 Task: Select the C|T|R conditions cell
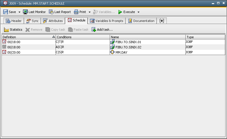[x=83, y=42]
